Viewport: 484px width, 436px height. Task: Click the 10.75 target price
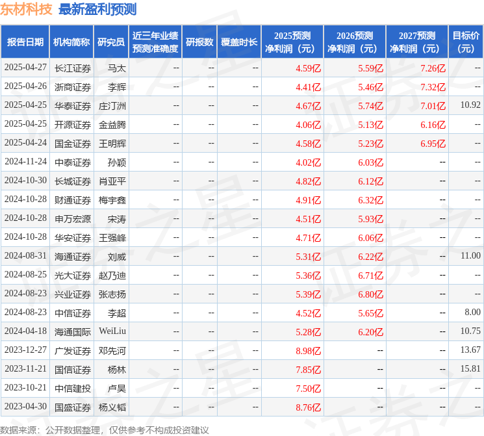(x=470, y=331)
